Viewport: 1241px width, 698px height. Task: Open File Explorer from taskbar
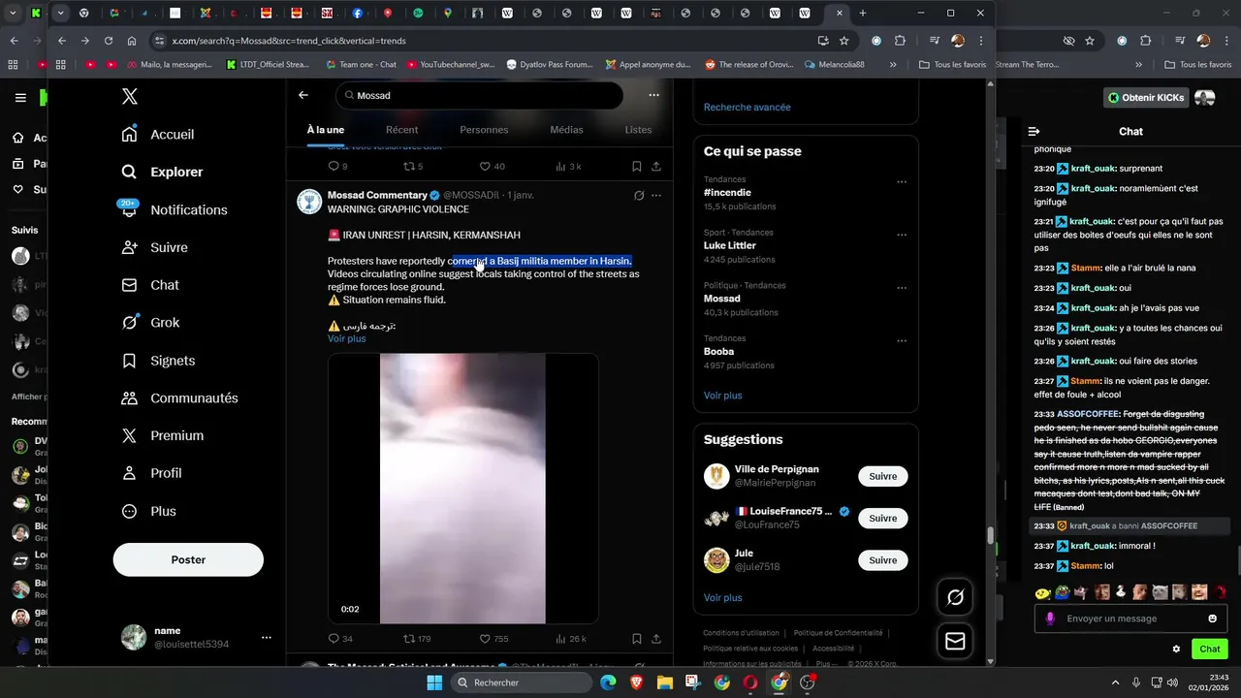(665, 682)
